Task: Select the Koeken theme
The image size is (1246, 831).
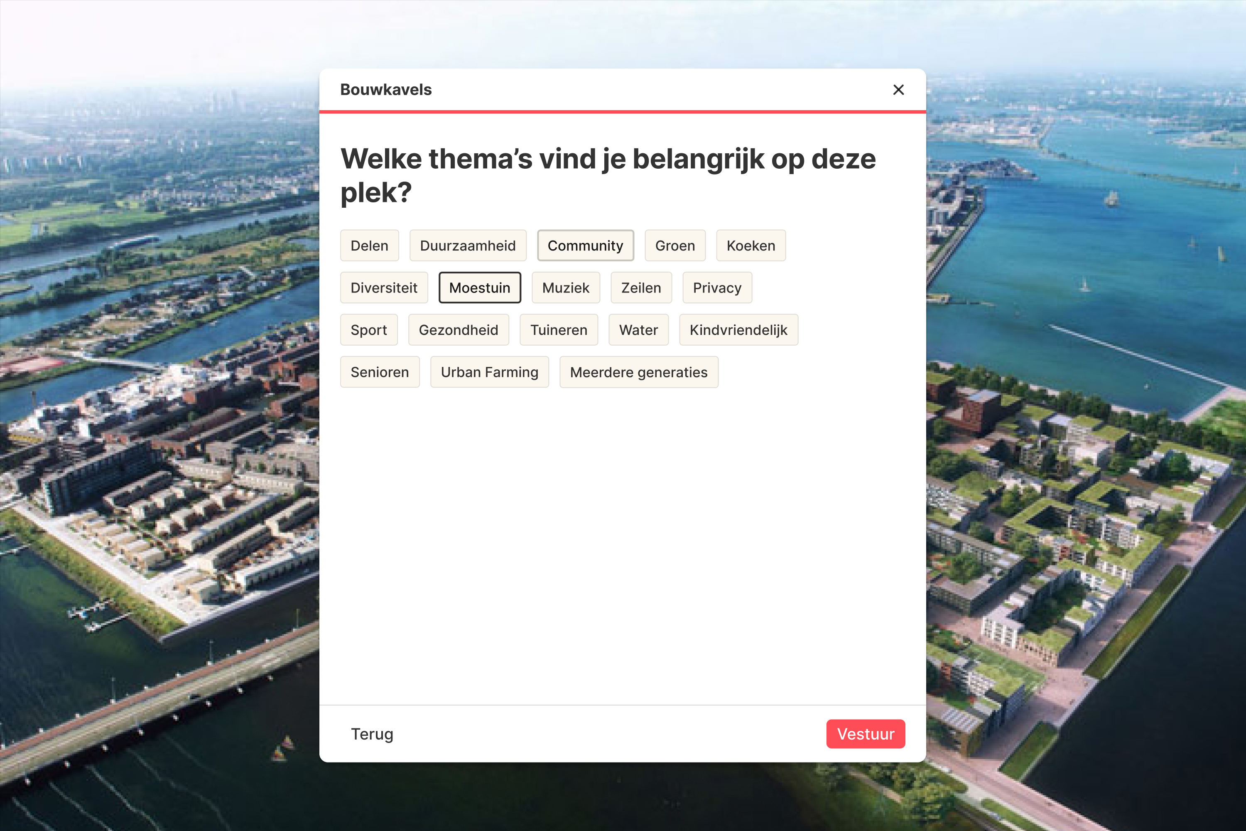Action: click(751, 246)
